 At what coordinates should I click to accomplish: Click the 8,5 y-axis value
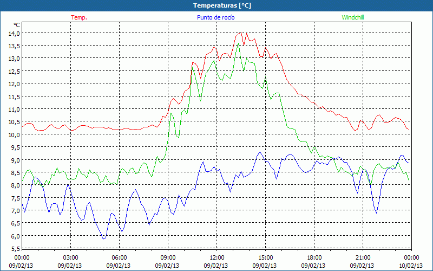(x=15, y=173)
